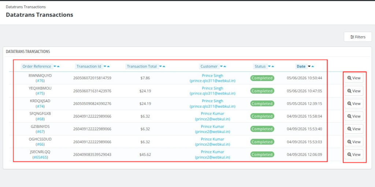Click date 05/06/2026 10:47:05
Image resolution: width=375 pixels, height=187 pixels.
point(304,91)
